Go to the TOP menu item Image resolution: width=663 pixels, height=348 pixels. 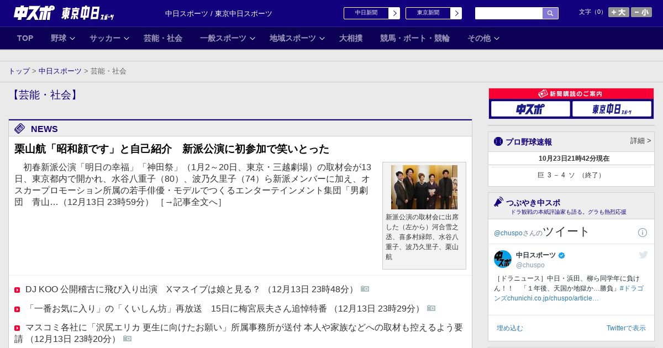(25, 38)
